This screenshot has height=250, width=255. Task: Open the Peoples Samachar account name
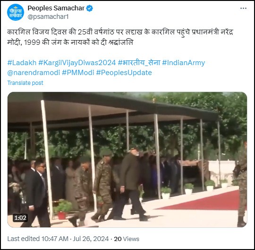click(56, 8)
